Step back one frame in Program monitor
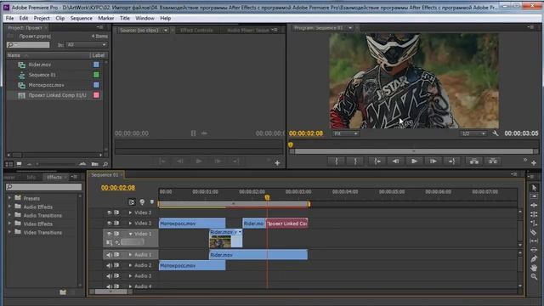544x306 pixels. pyautogui.click(x=395, y=161)
